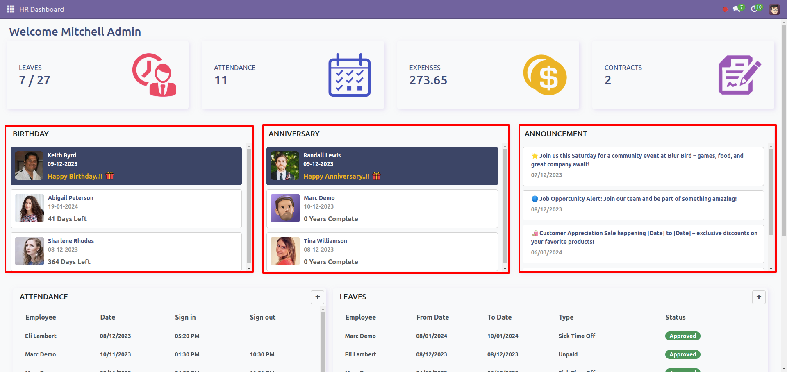
Task: Open the Mitchell Admin user avatar menu
Action: coord(774,9)
